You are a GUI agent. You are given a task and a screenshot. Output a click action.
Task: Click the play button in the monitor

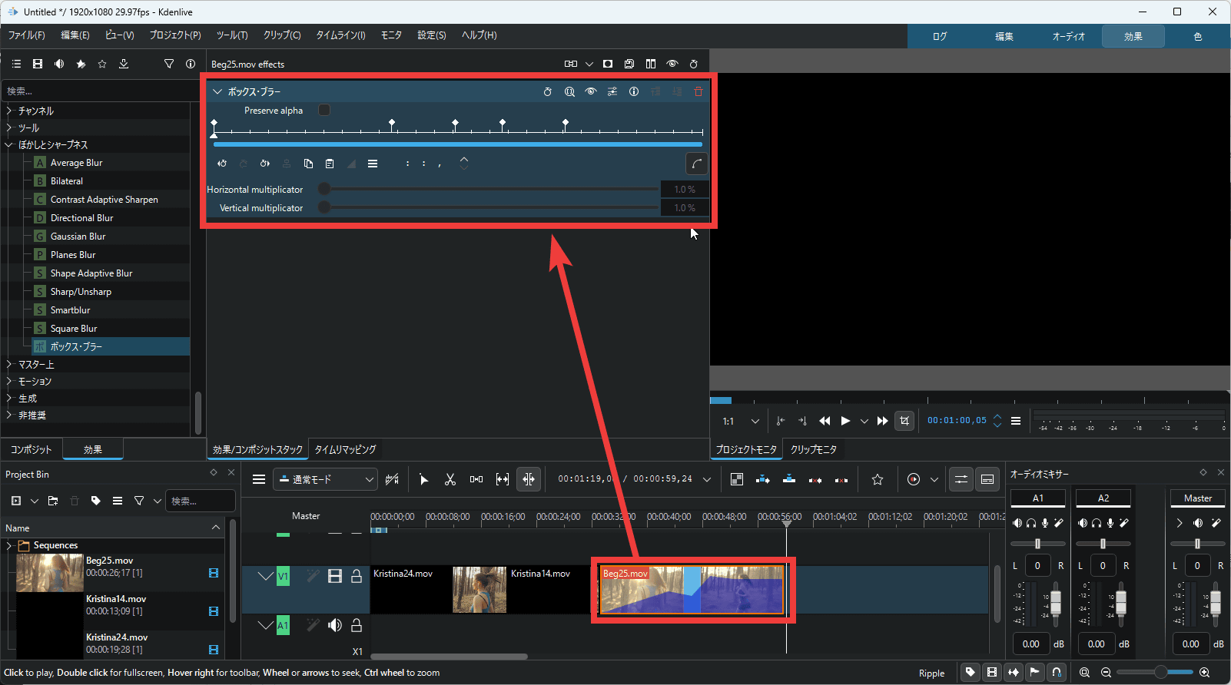(845, 421)
